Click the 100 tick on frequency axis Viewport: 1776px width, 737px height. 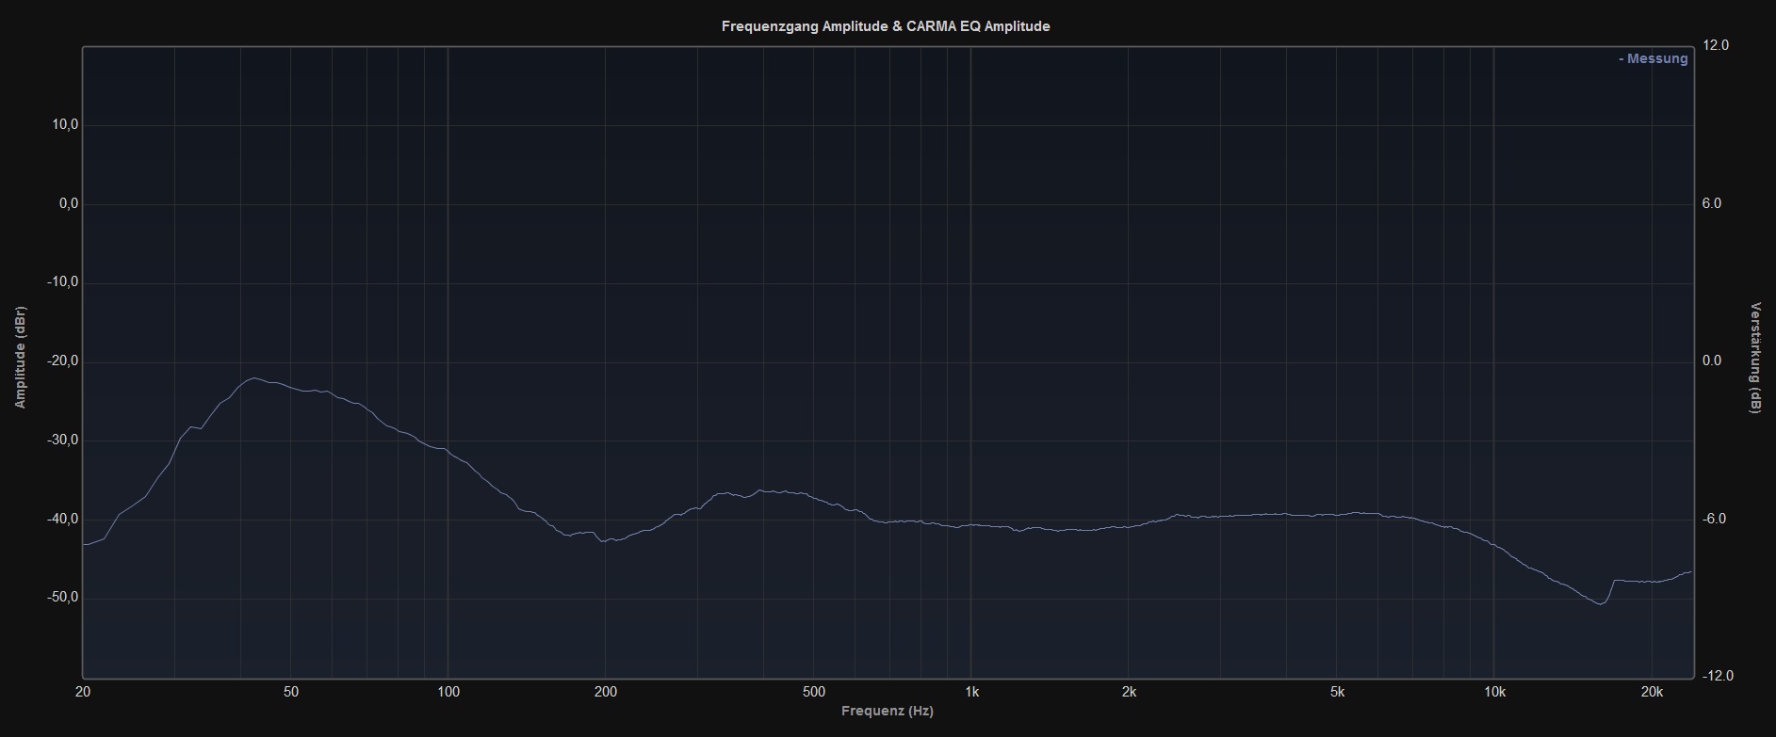coord(448,692)
